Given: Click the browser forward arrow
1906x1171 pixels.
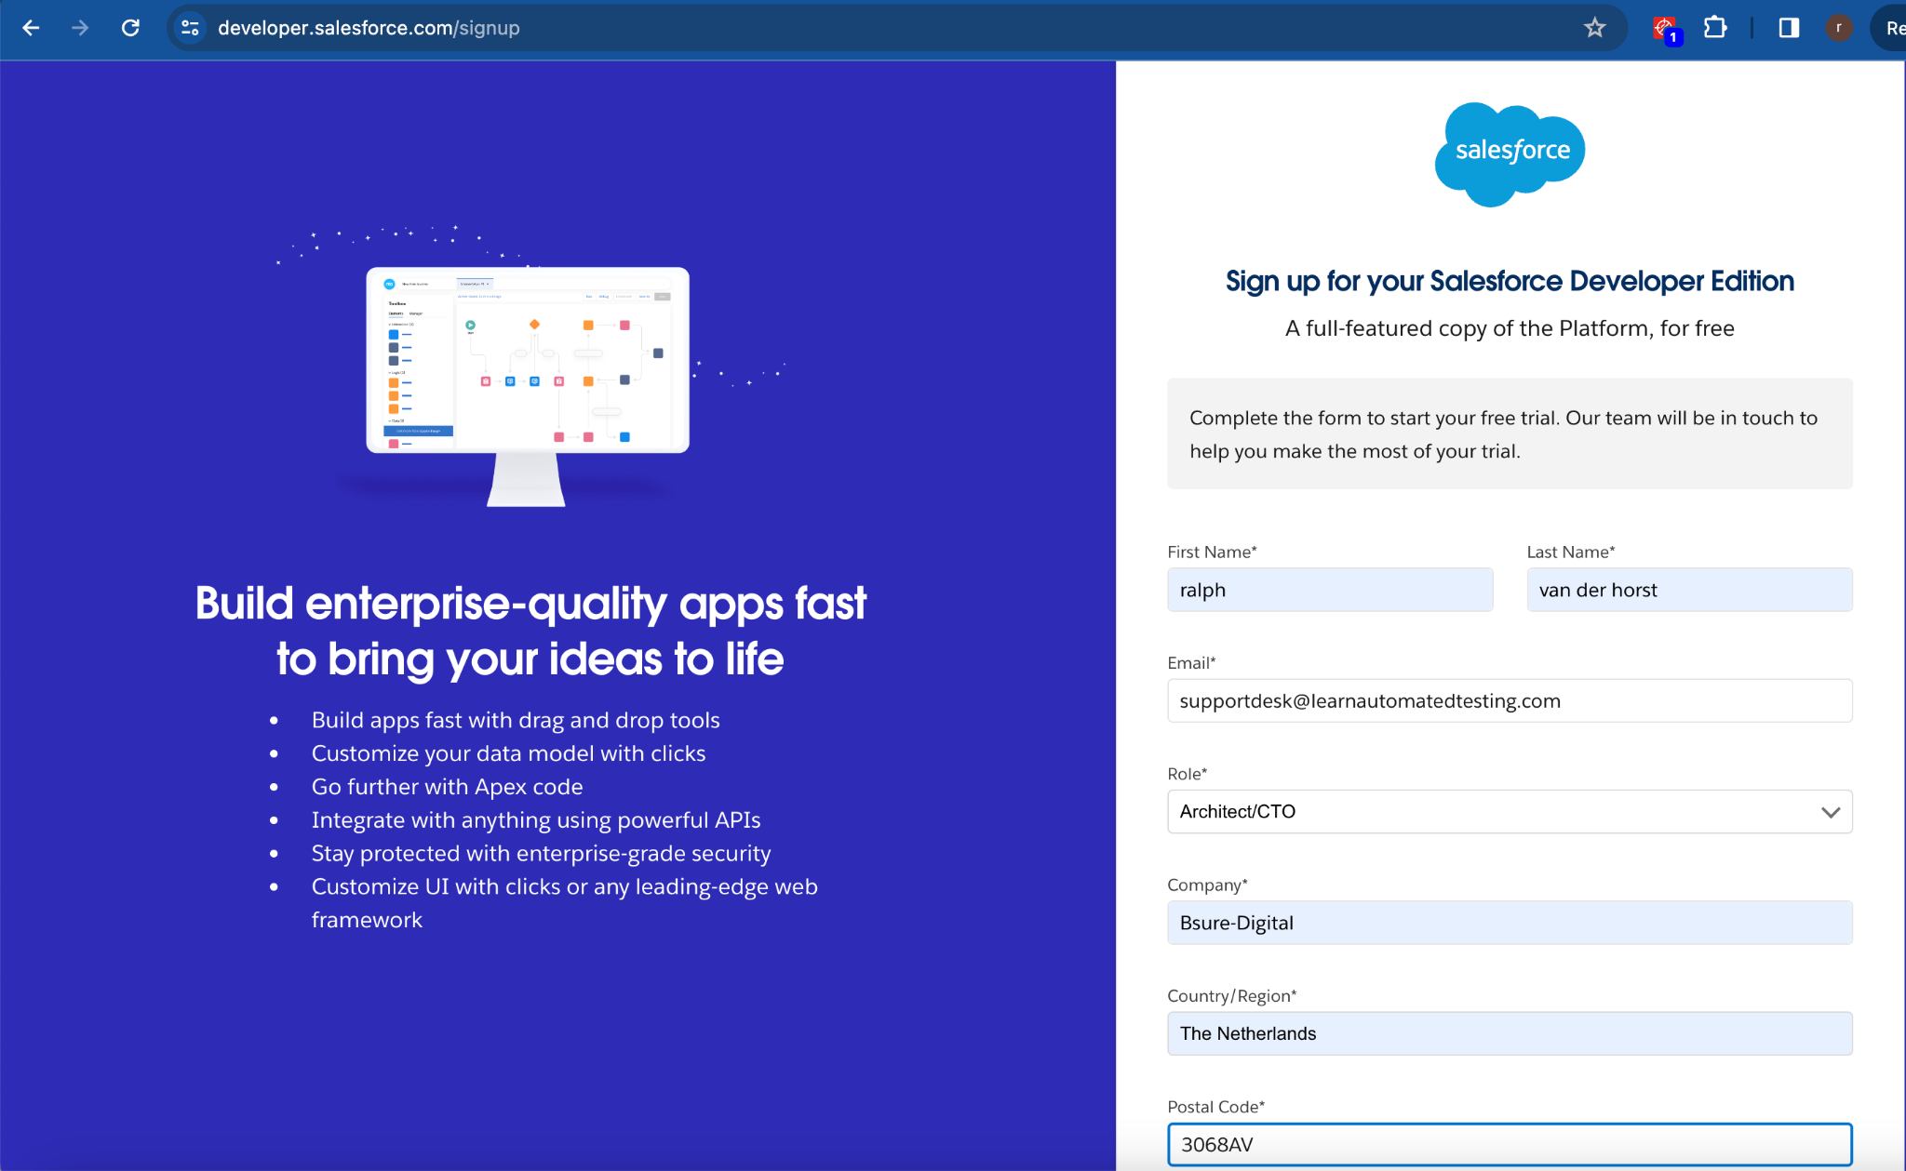Looking at the screenshot, I should (x=80, y=28).
